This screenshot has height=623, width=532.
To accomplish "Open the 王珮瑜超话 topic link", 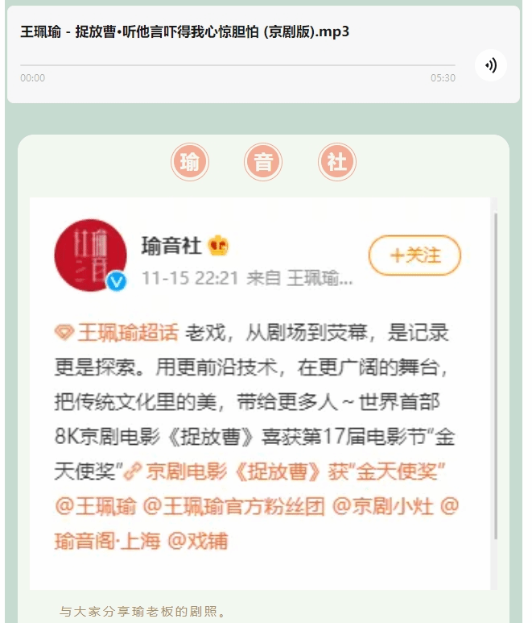I will click(128, 333).
